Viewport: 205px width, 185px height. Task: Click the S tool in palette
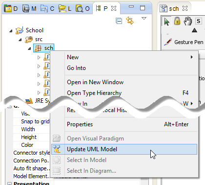pos(198,21)
